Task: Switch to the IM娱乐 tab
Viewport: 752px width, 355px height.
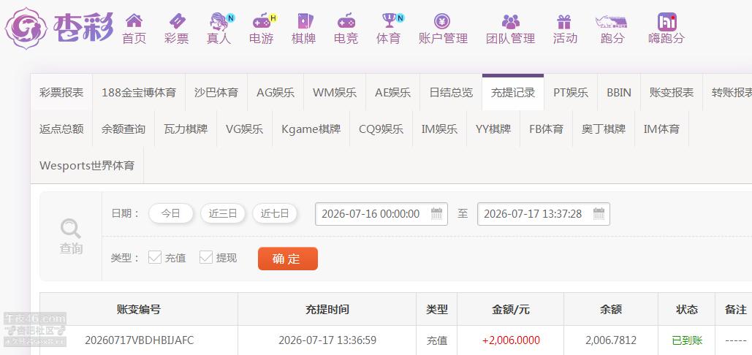Action: (439, 129)
